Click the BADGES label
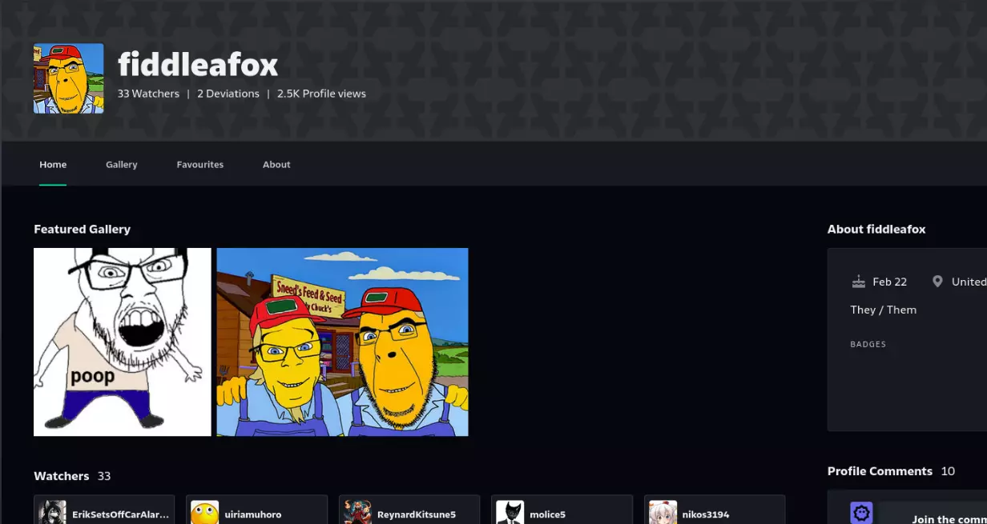The image size is (987, 524). coord(868,344)
